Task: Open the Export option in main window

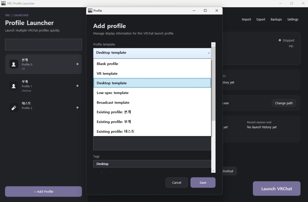Action: tap(261, 20)
